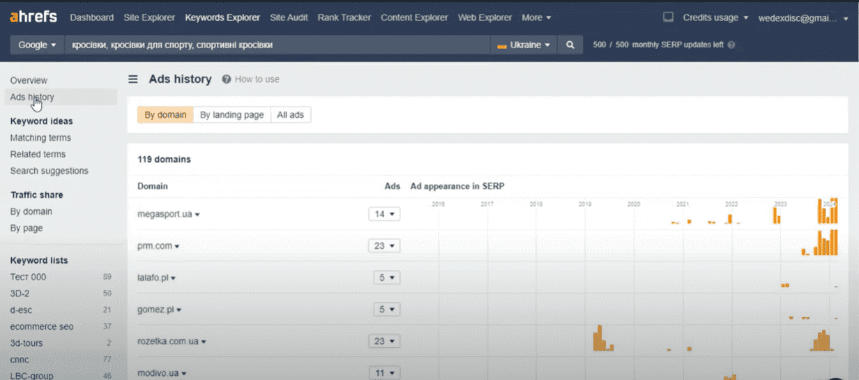Open Site Explorer
Screen dimensions: 859x380
click(x=149, y=17)
